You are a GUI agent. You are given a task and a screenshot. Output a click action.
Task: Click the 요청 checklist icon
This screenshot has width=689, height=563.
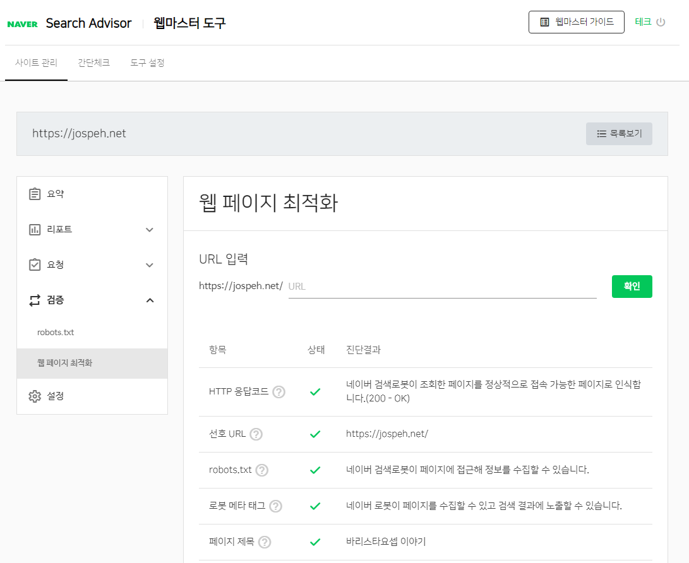tap(35, 264)
